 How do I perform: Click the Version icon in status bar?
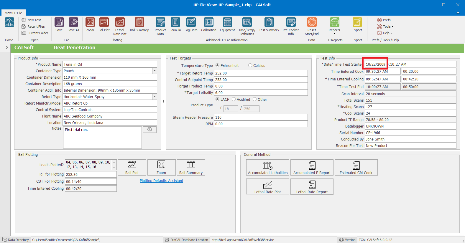(x=341, y=240)
